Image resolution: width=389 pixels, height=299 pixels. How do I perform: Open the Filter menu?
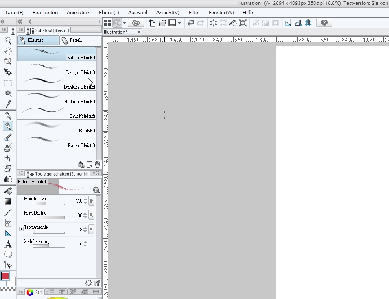click(194, 13)
